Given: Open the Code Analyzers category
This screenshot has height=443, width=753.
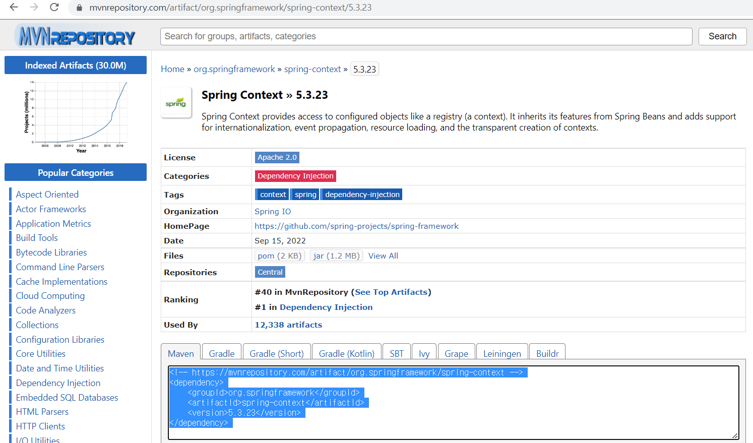Looking at the screenshot, I should (46, 310).
